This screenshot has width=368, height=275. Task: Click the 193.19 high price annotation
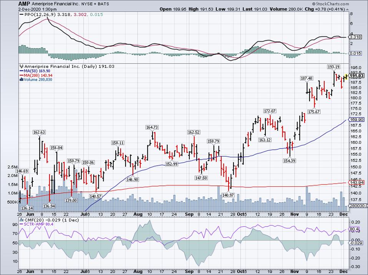[333, 67]
